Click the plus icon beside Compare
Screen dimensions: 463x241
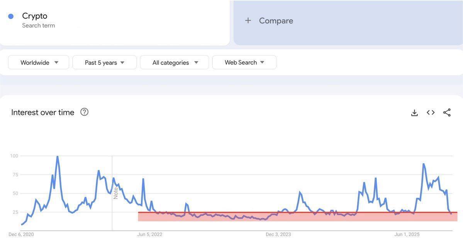coord(248,20)
